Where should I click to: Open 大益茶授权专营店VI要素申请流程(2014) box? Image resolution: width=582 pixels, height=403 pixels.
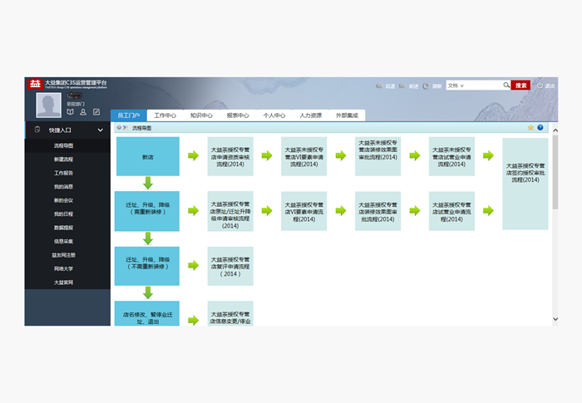point(303,211)
